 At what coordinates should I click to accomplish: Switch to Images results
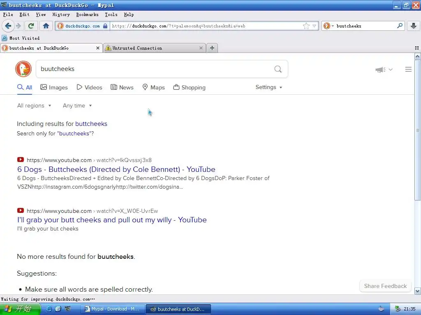pyautogui.click(x=54, y=87)
